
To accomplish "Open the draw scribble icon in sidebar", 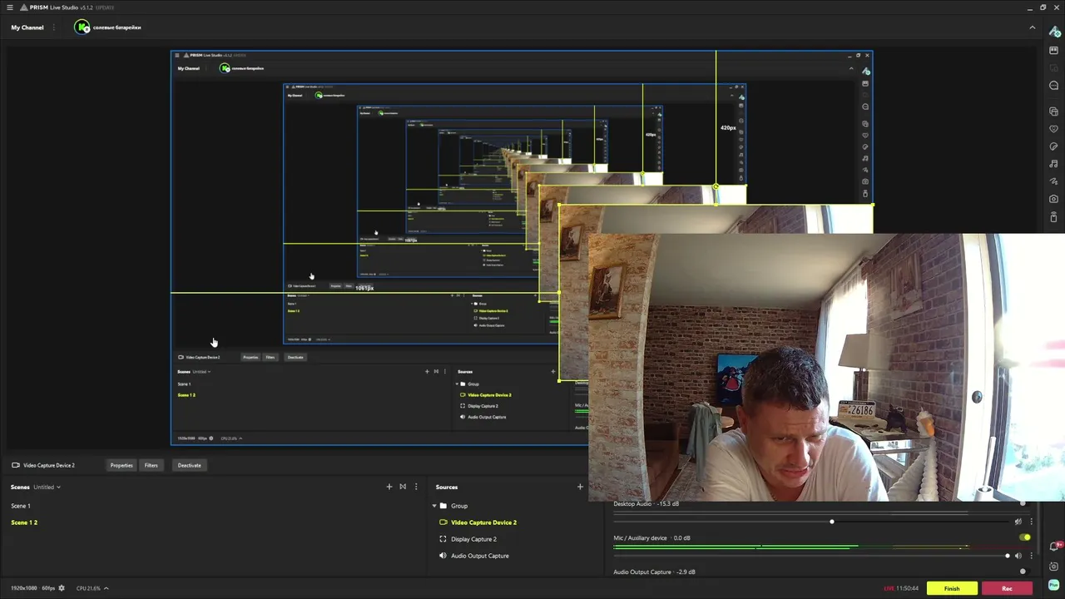I will click(x=1053, y=181).
